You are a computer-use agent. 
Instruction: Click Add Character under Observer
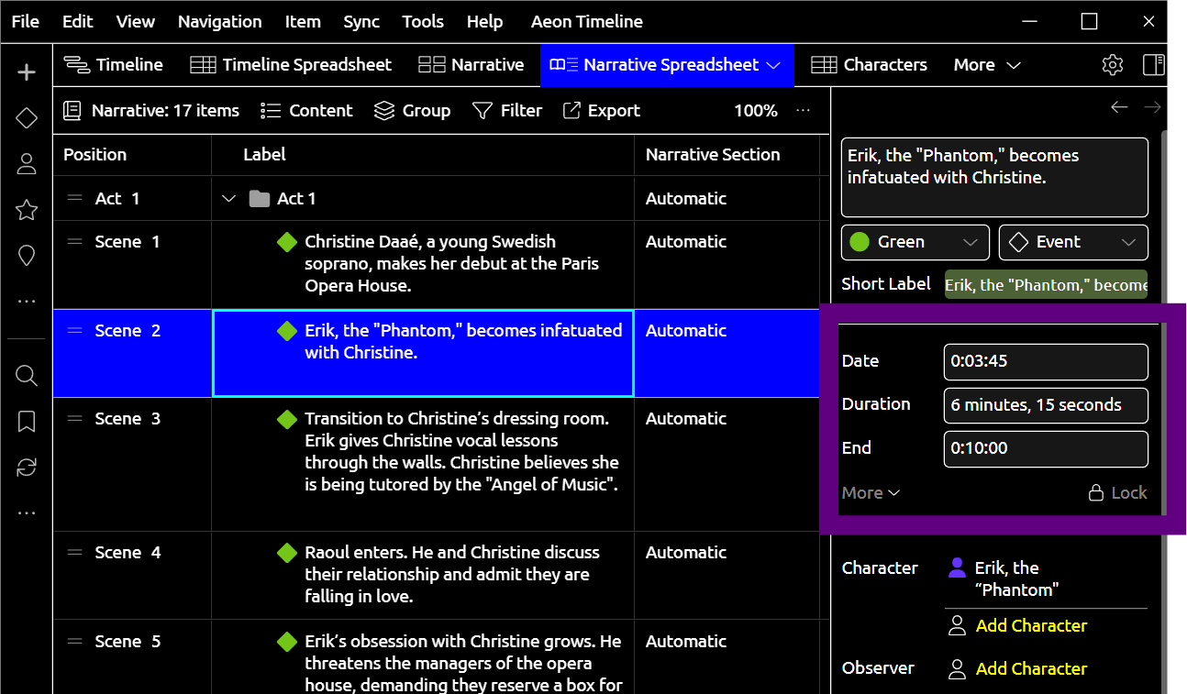[x=1030, y=669]
